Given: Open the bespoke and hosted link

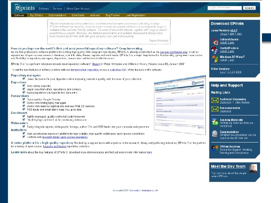Looking at the screenshot, I should tap(55, 146).
